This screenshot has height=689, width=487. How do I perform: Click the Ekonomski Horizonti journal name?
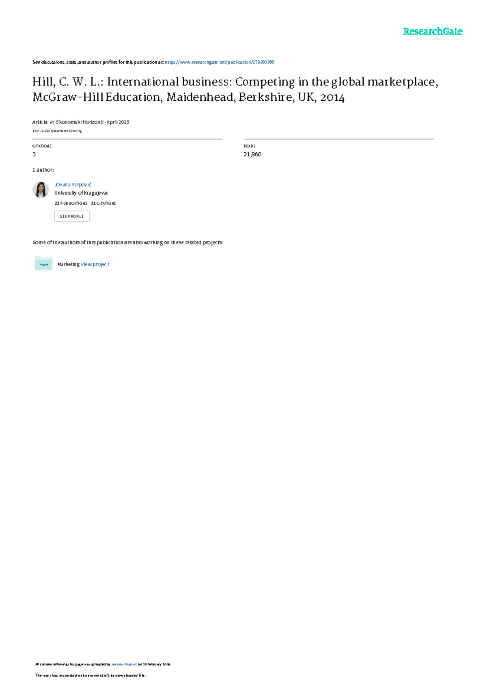pyautogui.click(x=80, y=122)
